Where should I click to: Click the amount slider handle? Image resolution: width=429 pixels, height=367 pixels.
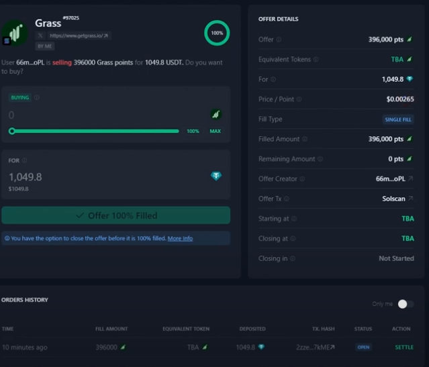point(12,132)
